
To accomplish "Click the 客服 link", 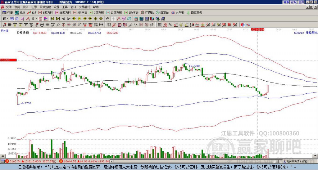I will point(286,2).
